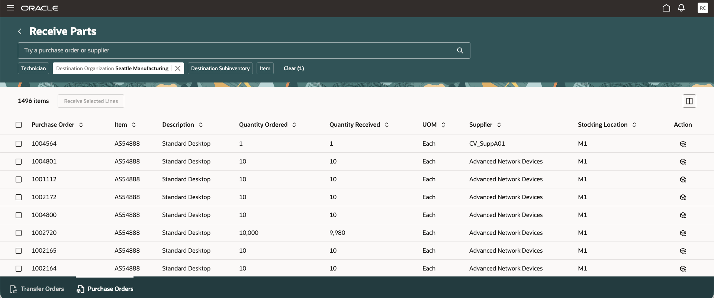This screenshot has height=298, width=714.
Task: Open the Destination Subinventory filter
Action: tap(220, 68)
